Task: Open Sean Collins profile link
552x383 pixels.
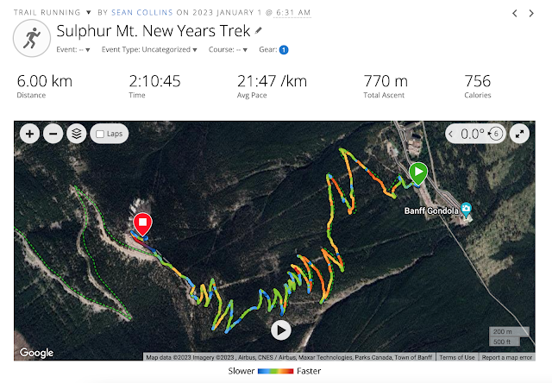Action: (141, 12)
